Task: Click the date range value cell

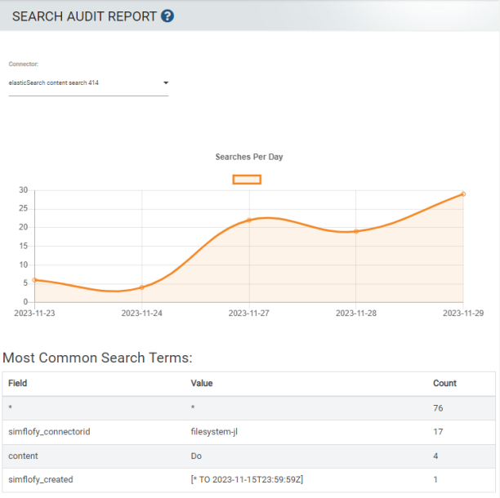Action: tap(248, 480)
